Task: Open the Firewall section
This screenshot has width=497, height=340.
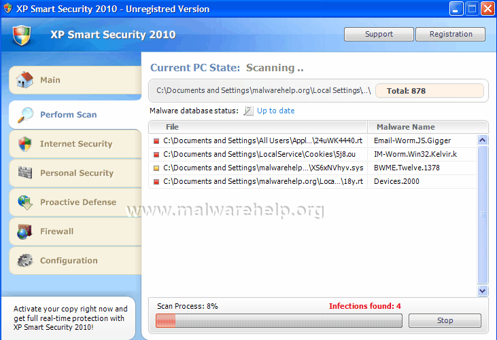Action: point(75,231)
